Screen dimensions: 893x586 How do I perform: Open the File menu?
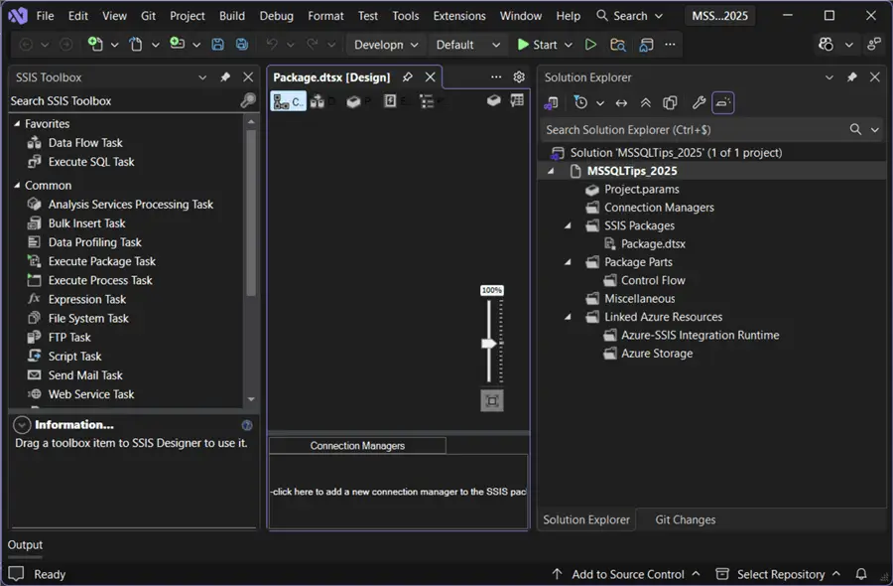tap(45, 16)
